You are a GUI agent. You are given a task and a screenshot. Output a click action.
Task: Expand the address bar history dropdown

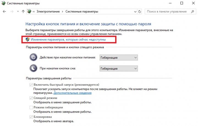(x=134, y=12)
